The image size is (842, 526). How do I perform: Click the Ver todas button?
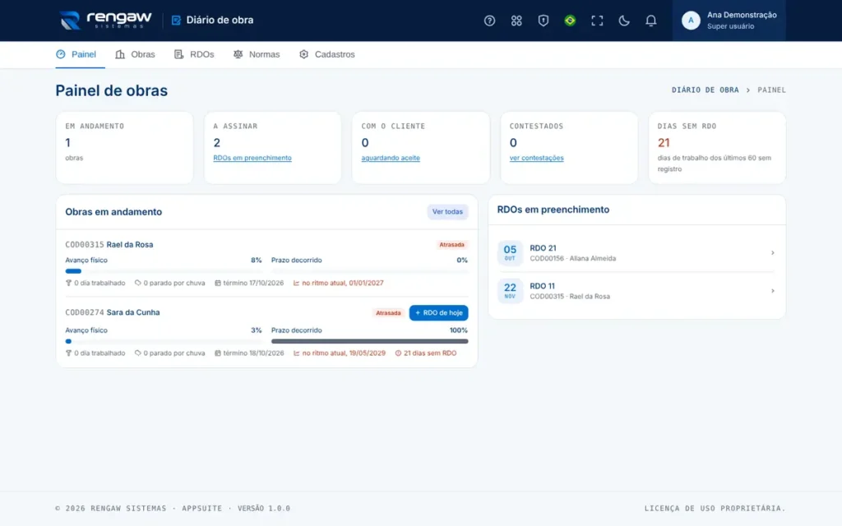tap(447, 211)
